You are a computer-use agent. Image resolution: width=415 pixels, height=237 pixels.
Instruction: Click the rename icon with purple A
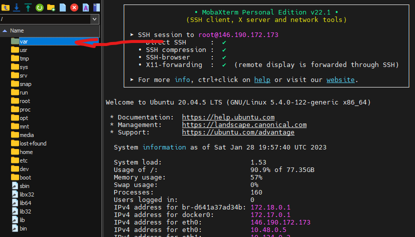tap(86, 7)
